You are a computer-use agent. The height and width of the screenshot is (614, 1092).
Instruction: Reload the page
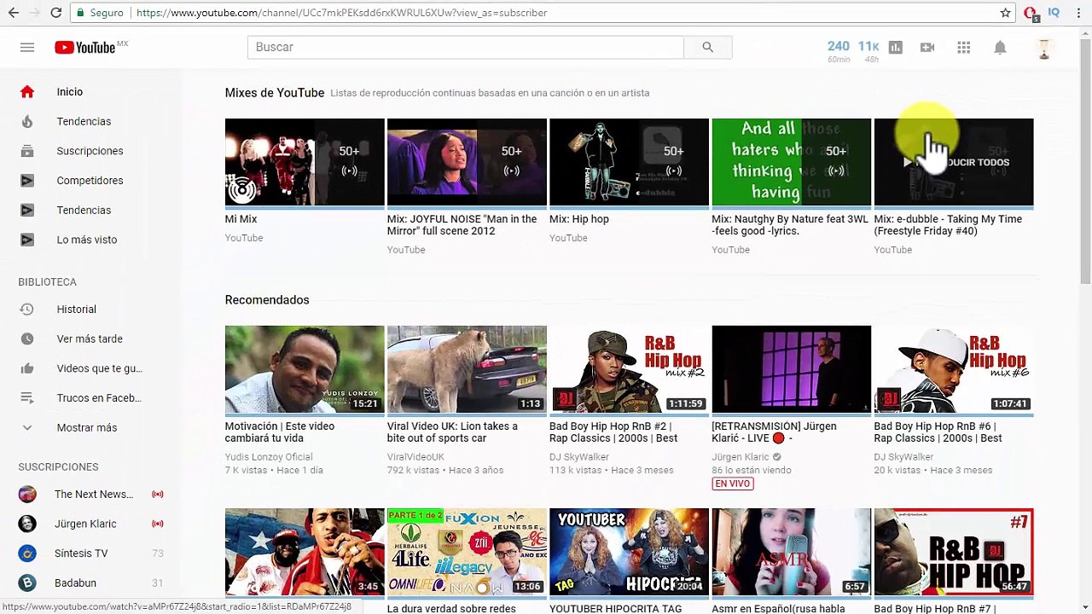(x=55, y=13)
